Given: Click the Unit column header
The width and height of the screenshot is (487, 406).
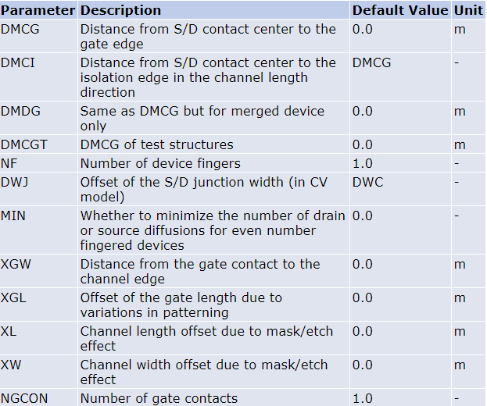Looking at the screenshot, I should tap(468, 10).
